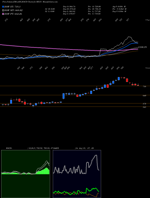Click the 345 price level label
150x198 pixels.
pos(145,107)
